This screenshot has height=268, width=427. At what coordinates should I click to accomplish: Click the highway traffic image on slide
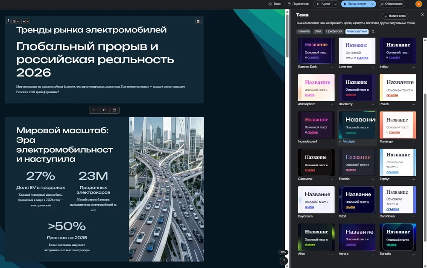coord(167,189)
